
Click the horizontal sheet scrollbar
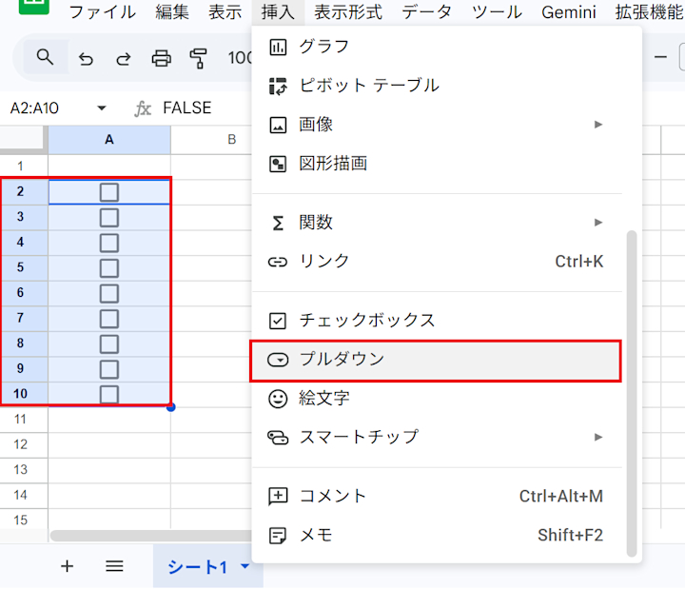coord(150,536)
